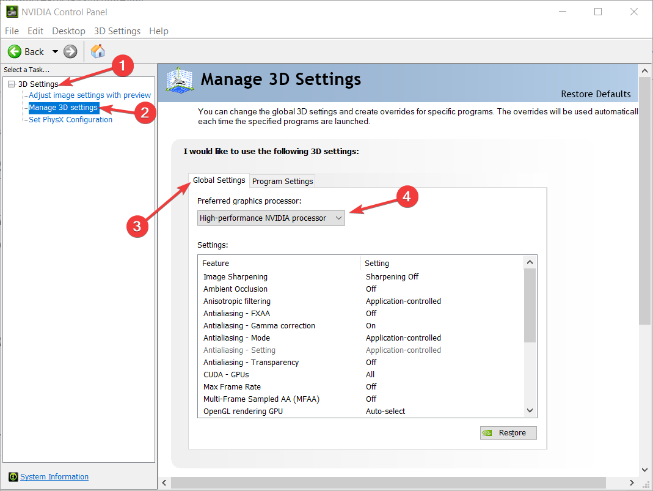This screenshot has width=653, height=491.
Task: Click the green Back arrow icon
Action: [x=15, y=52]
